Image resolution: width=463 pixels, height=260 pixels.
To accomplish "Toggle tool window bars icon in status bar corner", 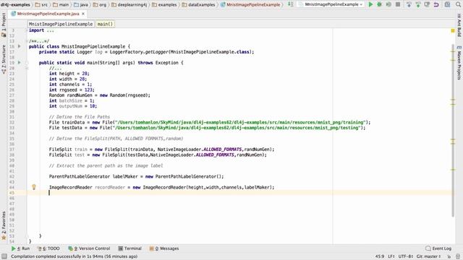I will click(4, 256).
